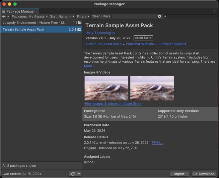Click the Clear Filters button

(100, 16)
